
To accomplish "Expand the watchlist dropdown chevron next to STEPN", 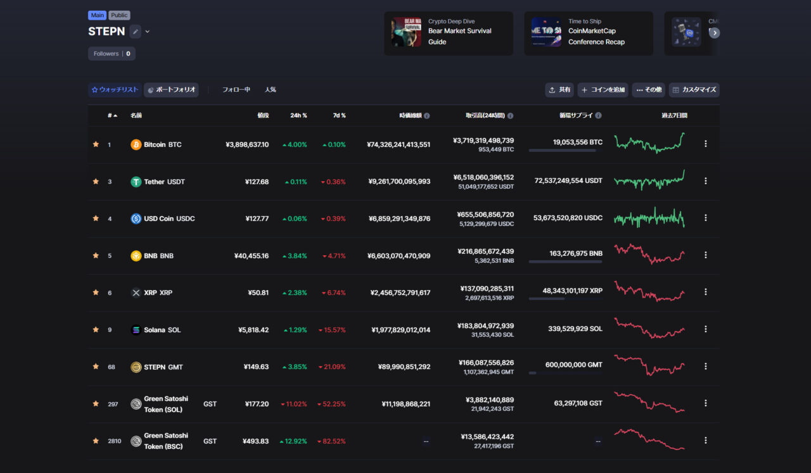I will (x=148, y=32).
